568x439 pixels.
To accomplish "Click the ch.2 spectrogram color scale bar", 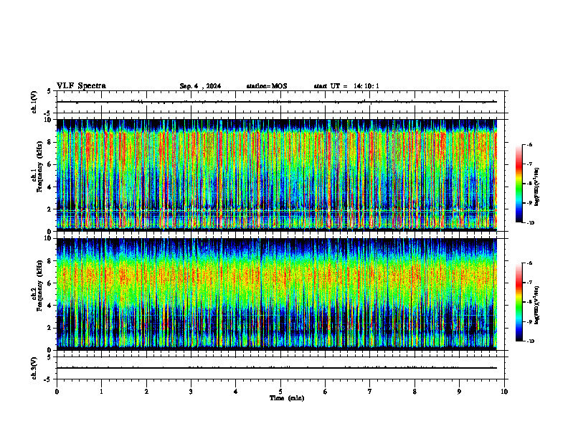I will [519, 302].
